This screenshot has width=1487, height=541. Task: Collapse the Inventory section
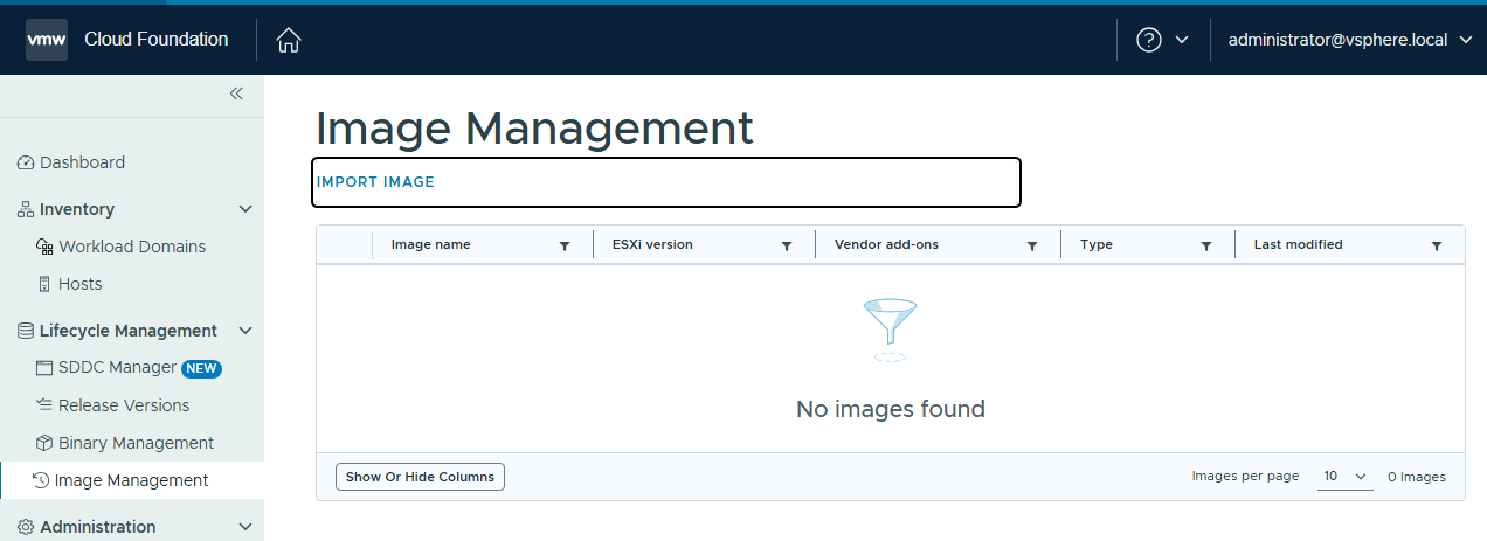coord(245,209)
